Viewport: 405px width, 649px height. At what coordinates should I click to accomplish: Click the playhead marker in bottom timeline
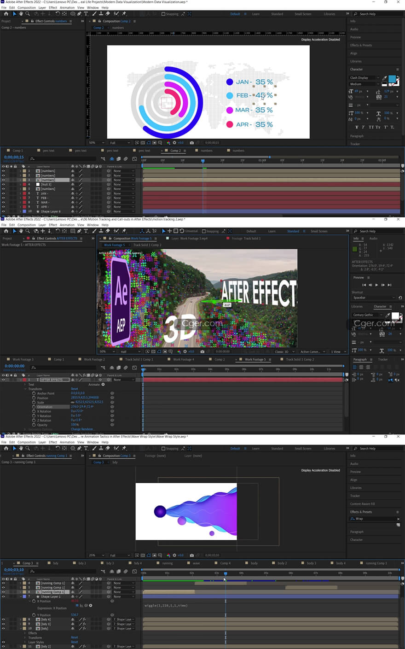pos(225,573)
